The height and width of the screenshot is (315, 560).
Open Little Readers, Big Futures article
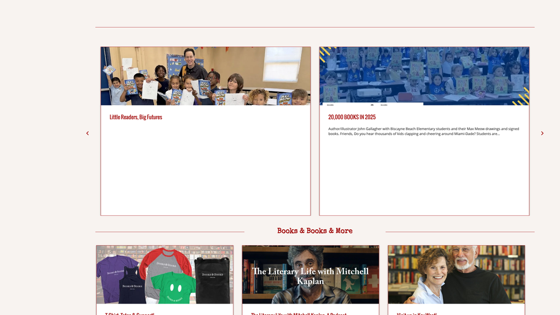pos(136,117)
